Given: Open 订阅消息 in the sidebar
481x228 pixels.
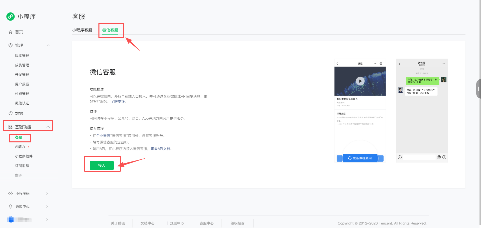Looking at the screenshot, I should [x=22, y=166].
